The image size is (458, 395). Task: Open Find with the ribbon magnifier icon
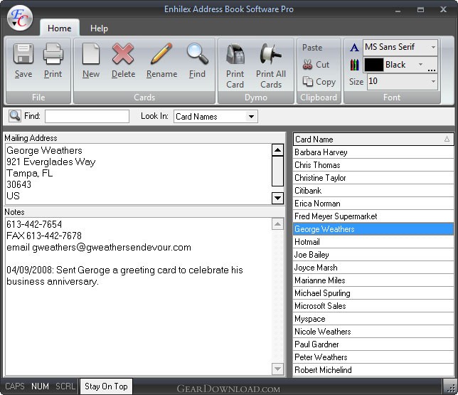coord(198,54)
